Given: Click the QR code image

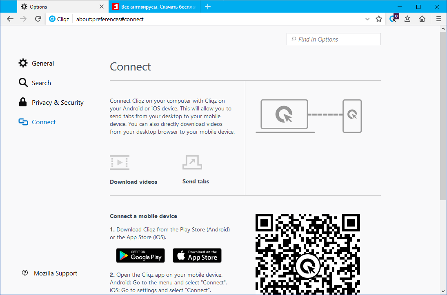Looking at the screenshot, I should (x=308, y=254).
